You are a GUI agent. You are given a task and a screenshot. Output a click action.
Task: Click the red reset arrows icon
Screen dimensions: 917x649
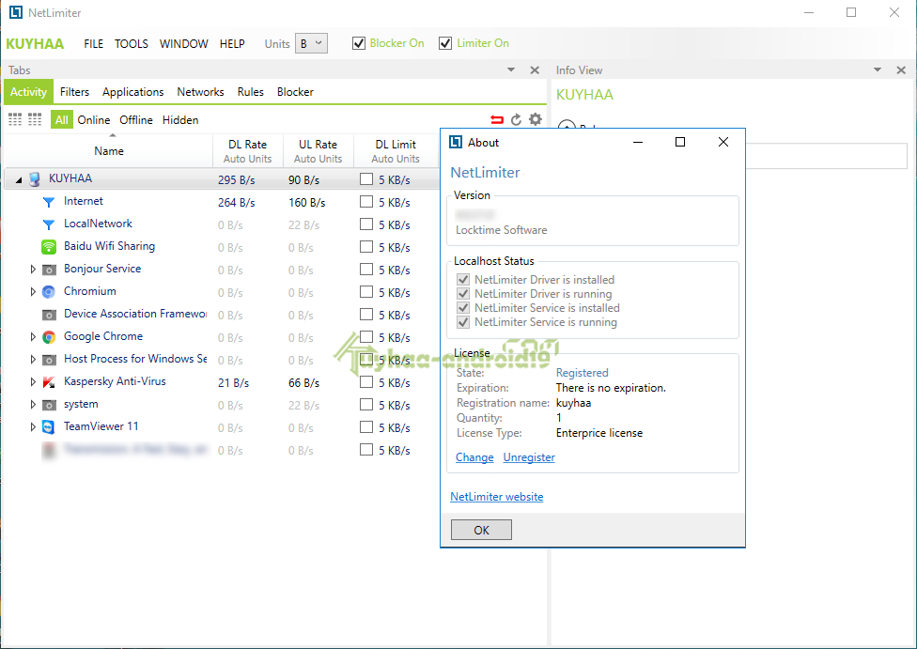pos(496,119)
